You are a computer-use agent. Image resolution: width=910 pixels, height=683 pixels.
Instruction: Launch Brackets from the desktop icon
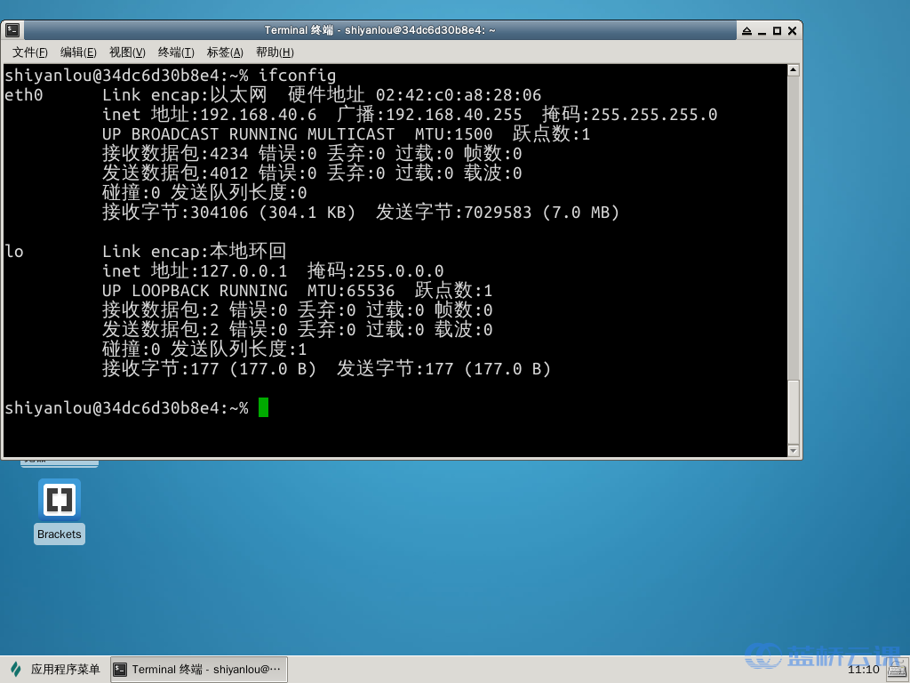point(59,499)
